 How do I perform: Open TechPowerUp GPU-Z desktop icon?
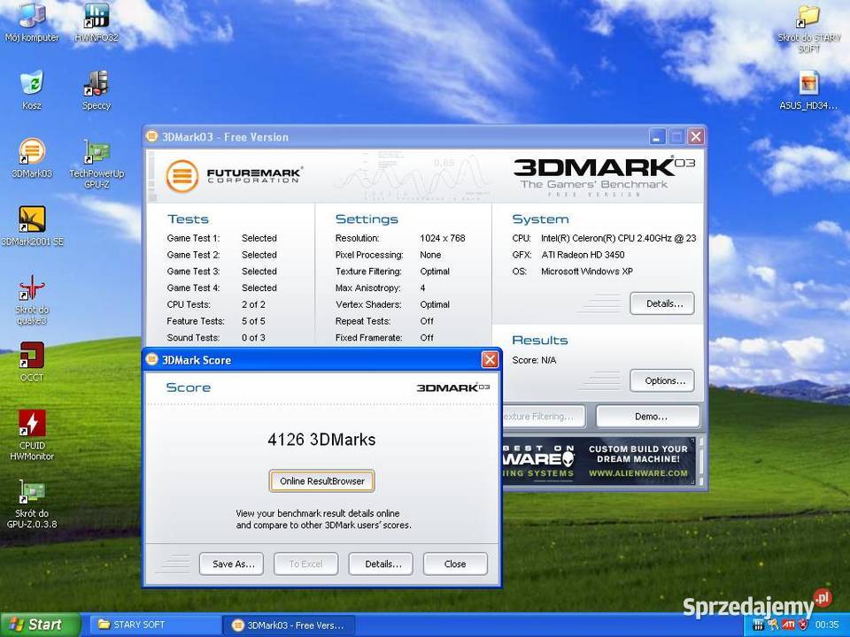click(x=96, y=152)
